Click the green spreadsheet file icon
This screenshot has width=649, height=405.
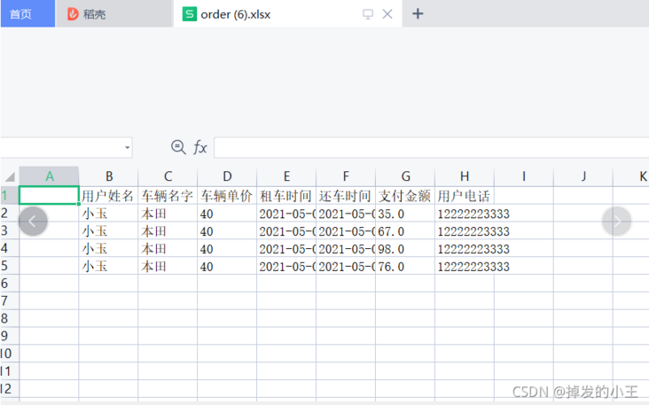[190, 14]
